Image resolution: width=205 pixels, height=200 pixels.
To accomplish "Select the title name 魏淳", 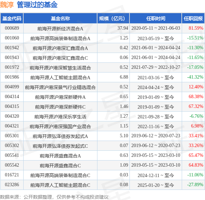I will pyautogui.click(x=7, y=5).
